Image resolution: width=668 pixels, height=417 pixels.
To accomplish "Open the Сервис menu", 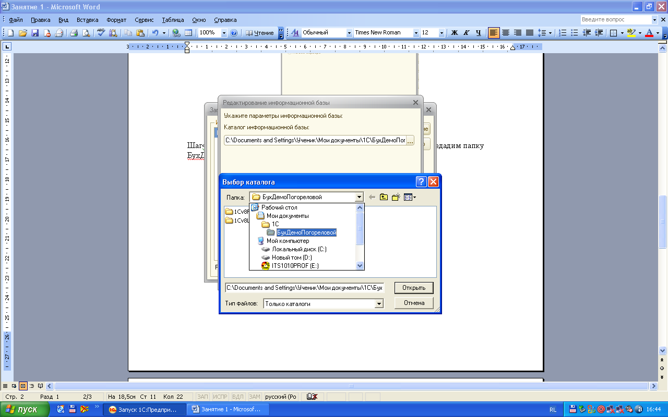I will point(144,20).
